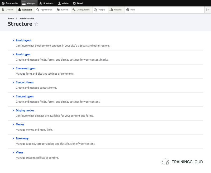Click the Shortcuts star icon
Screen dimensions: 211x173
(x=41, y=3)
